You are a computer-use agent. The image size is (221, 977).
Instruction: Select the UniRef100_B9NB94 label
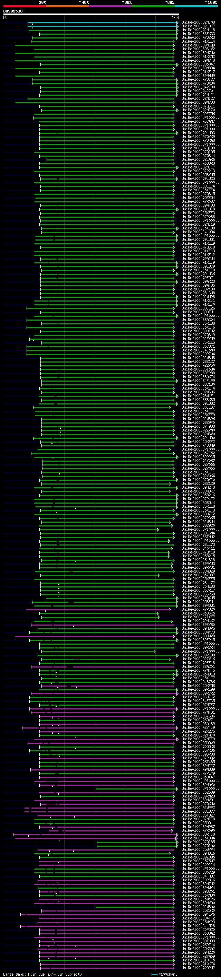(198, 68)
